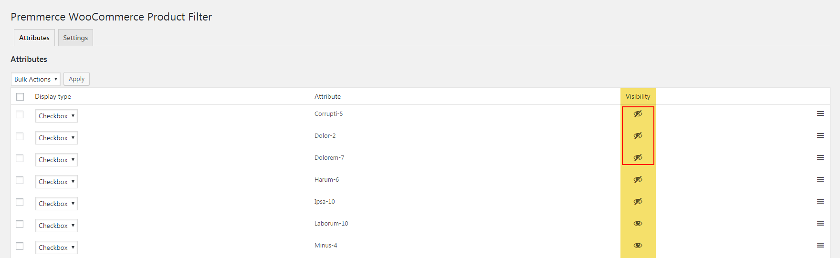Image resolution: width=840 pixels, height=258 pixels.
Task: Grab the reorder handle for Ipsa-10
Action: click(x=820, y=201)
